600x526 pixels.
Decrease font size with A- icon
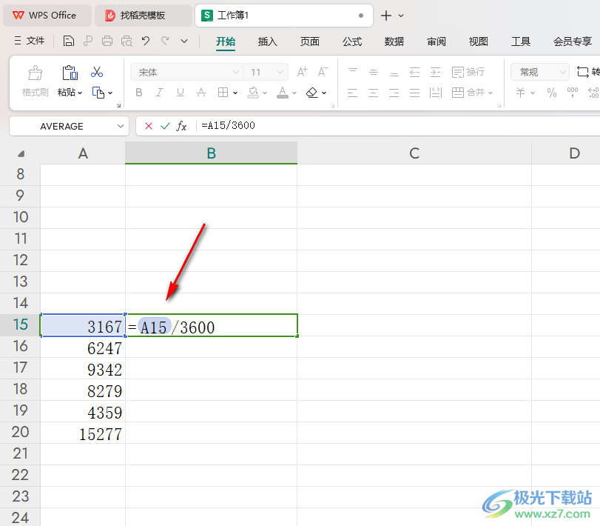pyautogui.click(x=323, y=72)
